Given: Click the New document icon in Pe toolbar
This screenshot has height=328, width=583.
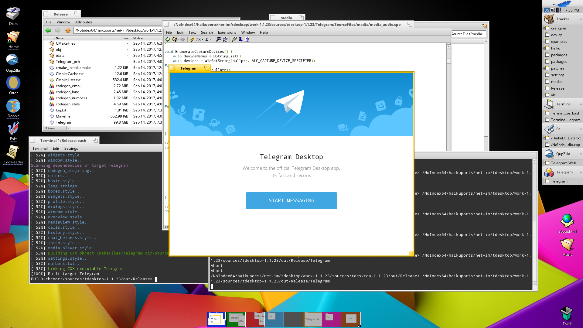Looking at the screenshot, I should (x=168, y=39).
